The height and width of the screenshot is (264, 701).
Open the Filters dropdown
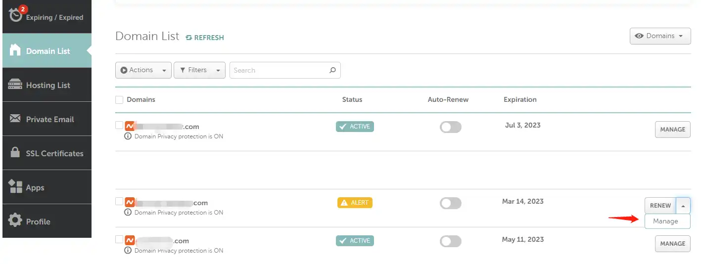[x=199, y=70]
